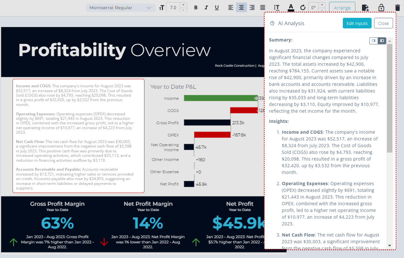Toggle italic formatting
Image resolution: width=404 pixels, height=258 pixels.
pyautogui.click(x=206, y=8)
